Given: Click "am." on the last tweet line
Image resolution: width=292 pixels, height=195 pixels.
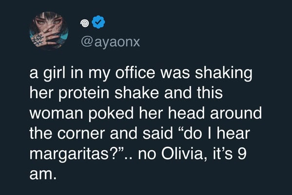Looking at the screenshot, I should (x=43, y=175).
